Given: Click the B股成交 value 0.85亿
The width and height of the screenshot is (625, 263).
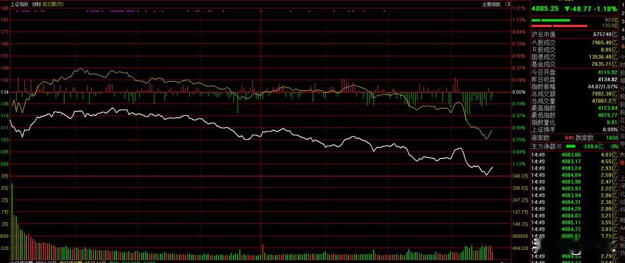Looking at the screenshot, I should tap(609, 49).
